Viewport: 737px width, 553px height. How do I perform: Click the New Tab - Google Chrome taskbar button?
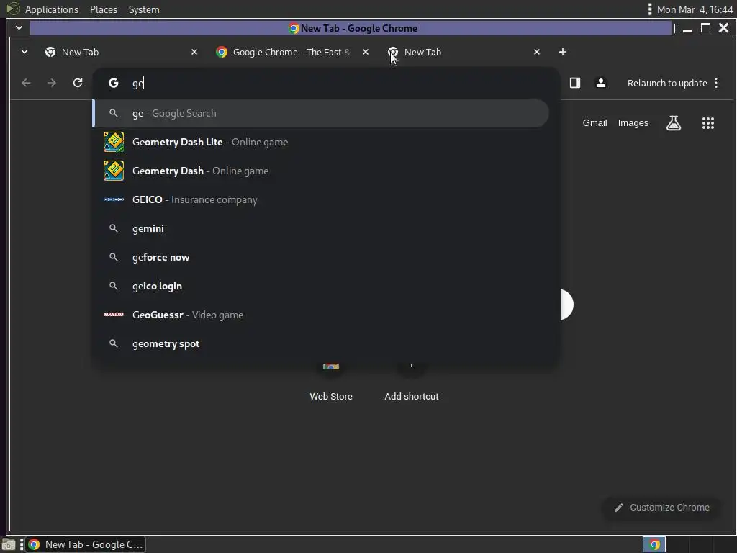(x=86, y=544)
